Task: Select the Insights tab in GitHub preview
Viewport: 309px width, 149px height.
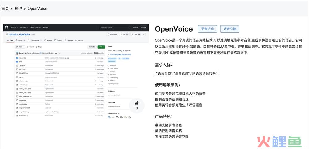Action: pyautogui.click(x=79, y=40)
